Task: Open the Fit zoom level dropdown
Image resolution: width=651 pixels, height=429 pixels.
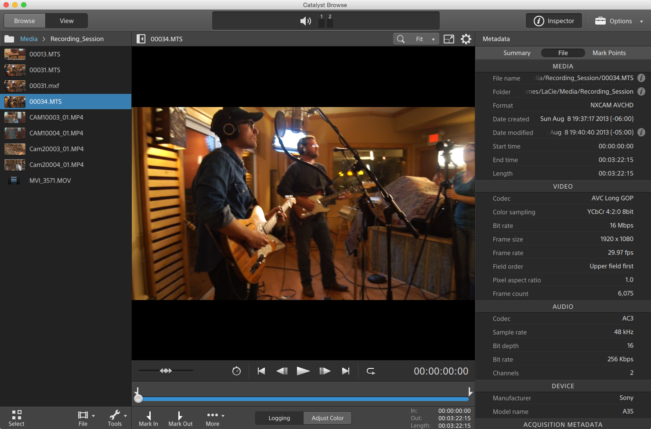Action: click(425, 39)
